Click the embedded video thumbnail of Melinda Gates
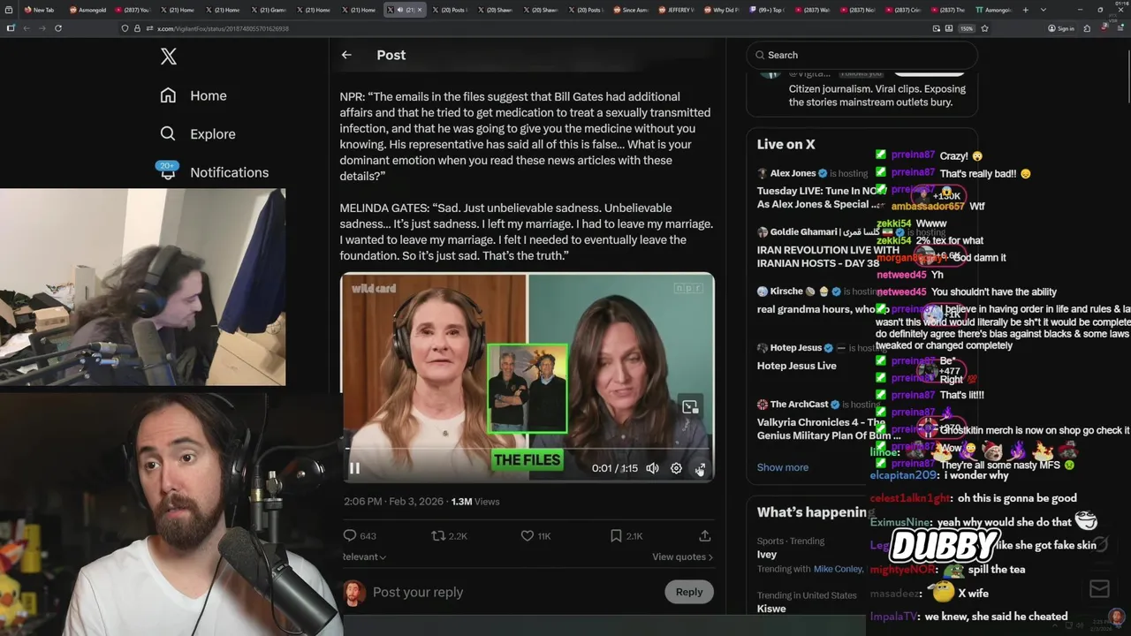Viewport: 1131px width, 636px height. [x=528, y=378]
